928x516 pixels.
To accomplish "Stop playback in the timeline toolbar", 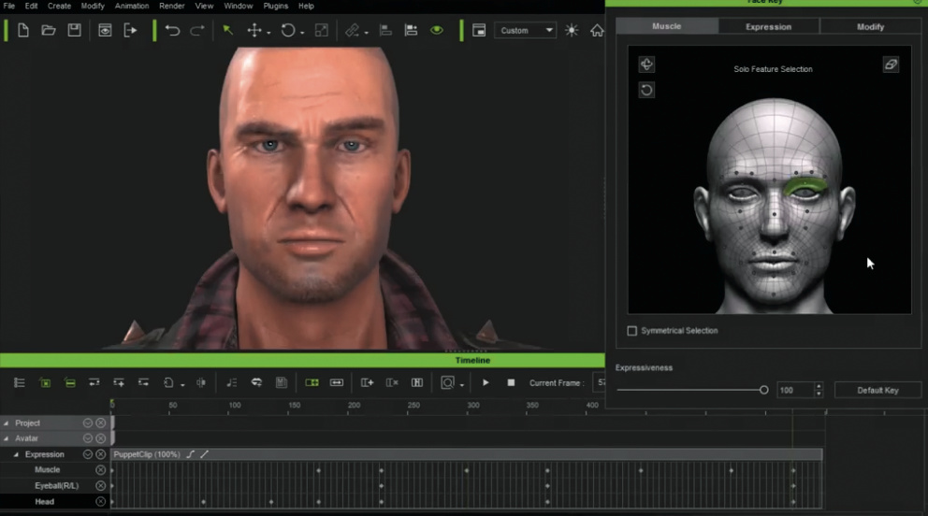I will 511,382.
